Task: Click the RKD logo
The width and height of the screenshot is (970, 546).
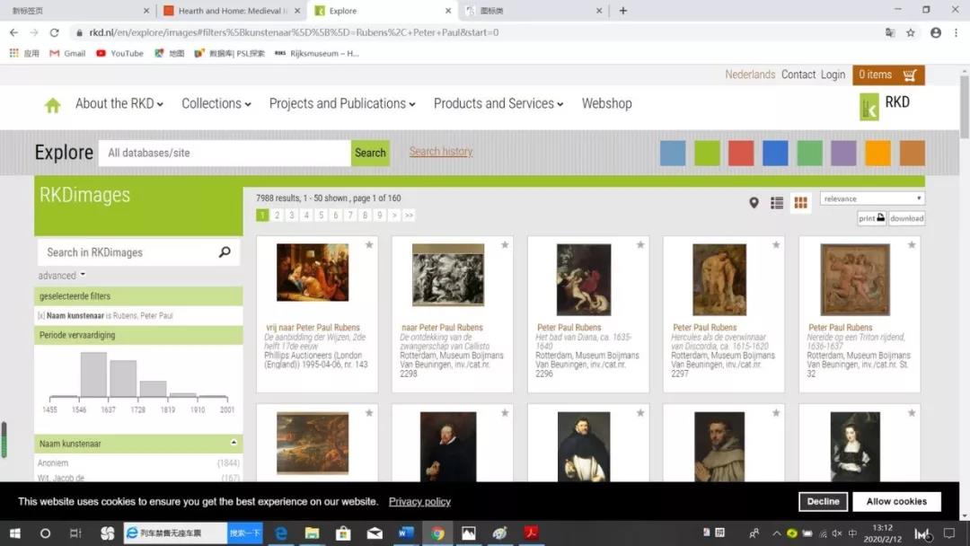Action: (x=884, y=105)
